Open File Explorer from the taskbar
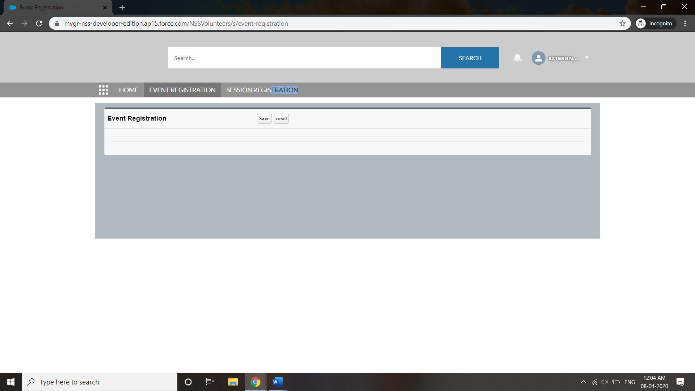Viewport: 695px width, 391px height. (x=233, y=382)
